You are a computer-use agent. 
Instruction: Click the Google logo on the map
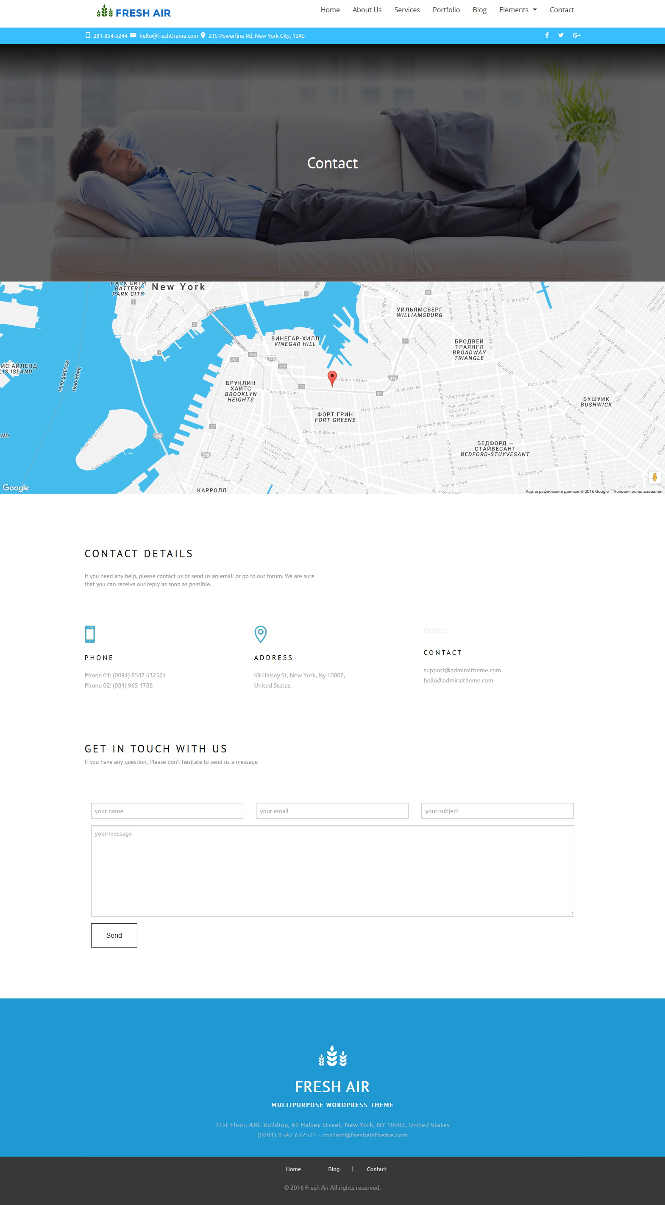pyautogui.click(x=16, y=487)
